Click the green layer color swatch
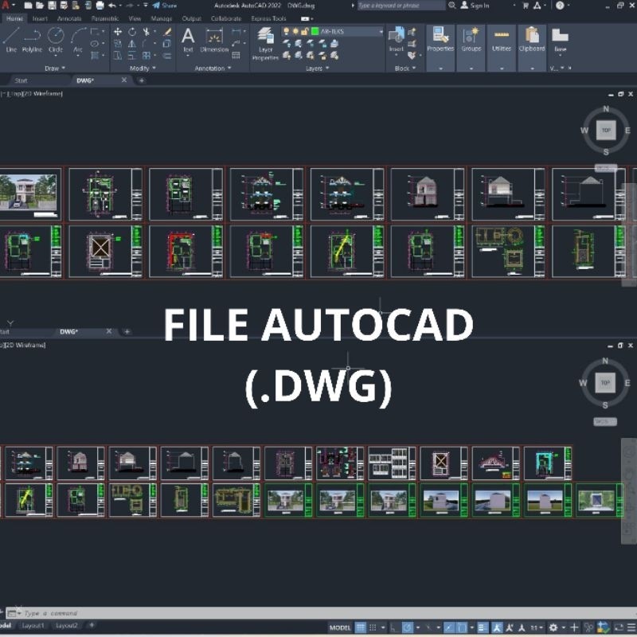637x637 pixels. coord(315,31)
